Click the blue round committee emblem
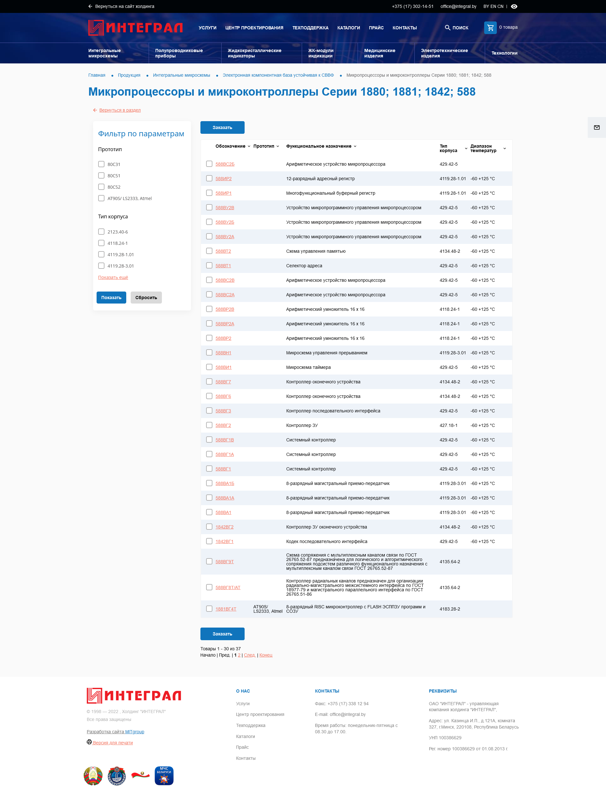606x797 pixels. coord(116,775)
